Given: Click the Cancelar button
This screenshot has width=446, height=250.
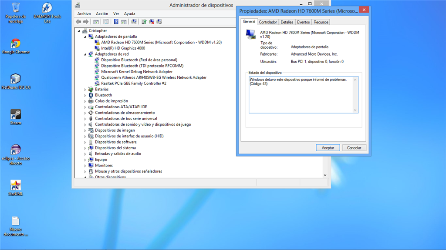Looking at the screenshot, I should (354, 148).
